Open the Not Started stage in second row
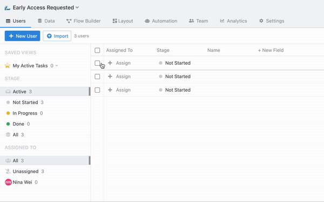This screenshot has height=202, width=324. pyautogui.click(x=174, y=76)
